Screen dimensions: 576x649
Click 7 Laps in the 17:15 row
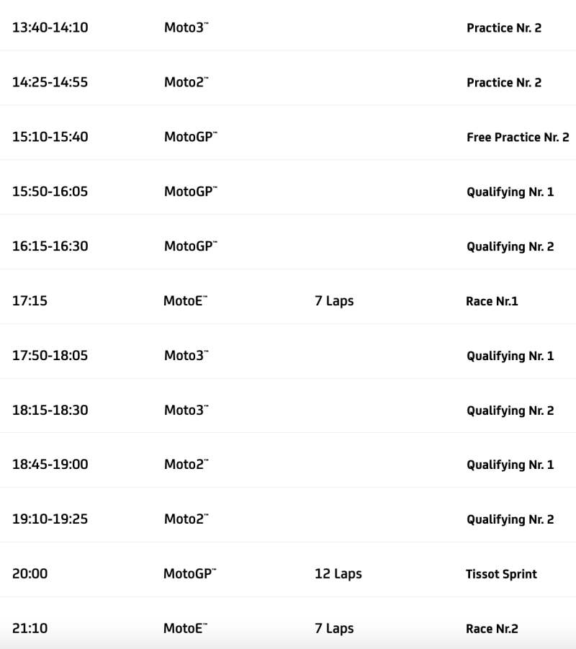[x=334, y=301]
